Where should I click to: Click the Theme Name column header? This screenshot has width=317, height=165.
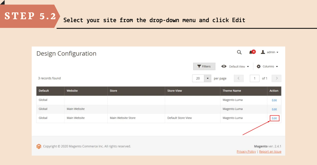[x=244, y=91]
